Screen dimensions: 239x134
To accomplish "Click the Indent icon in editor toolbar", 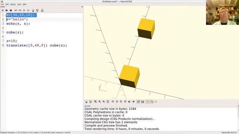I will [x=28, y=10].
